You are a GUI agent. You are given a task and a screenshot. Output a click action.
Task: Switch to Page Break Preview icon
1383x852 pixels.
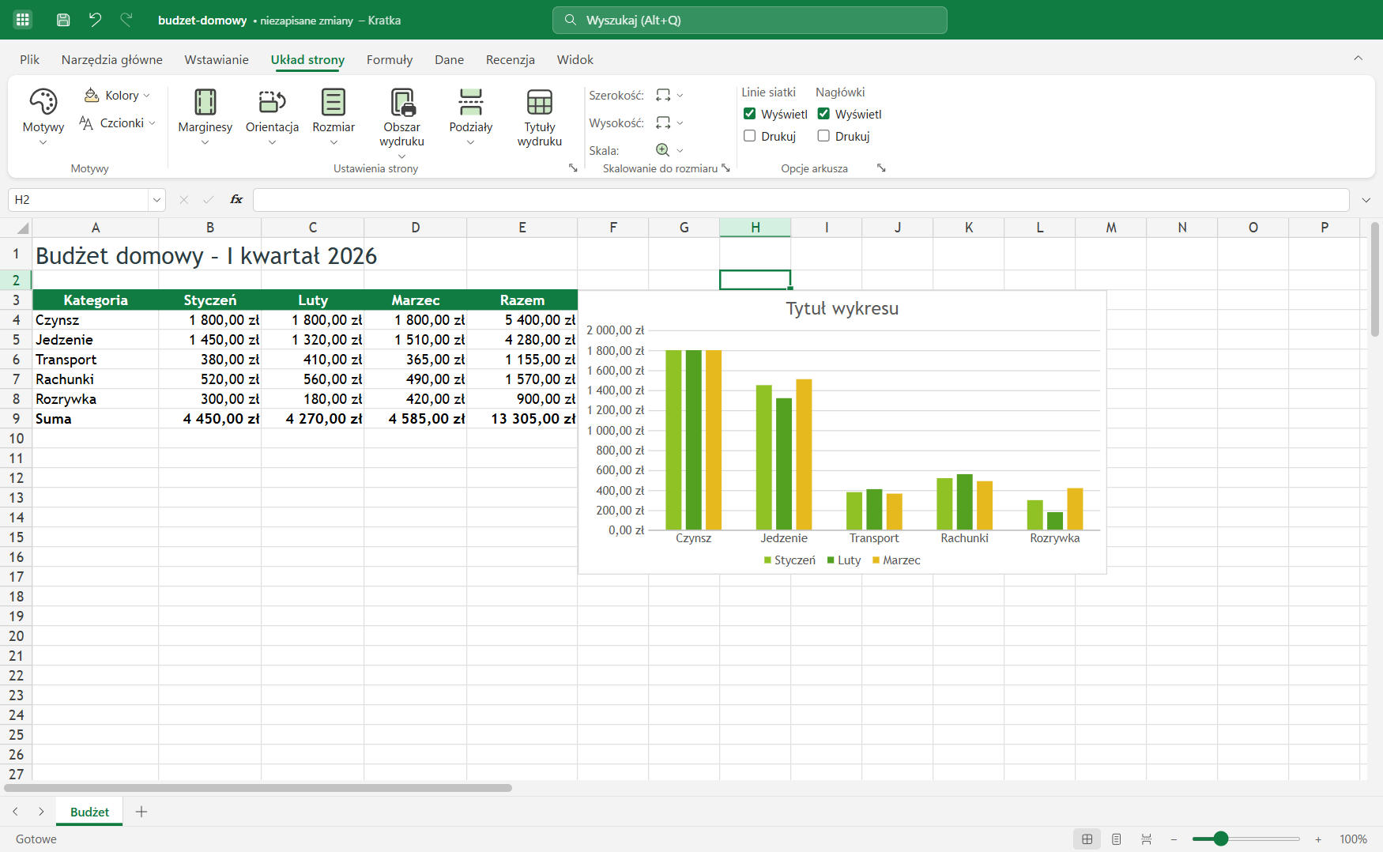point(1146,839)
